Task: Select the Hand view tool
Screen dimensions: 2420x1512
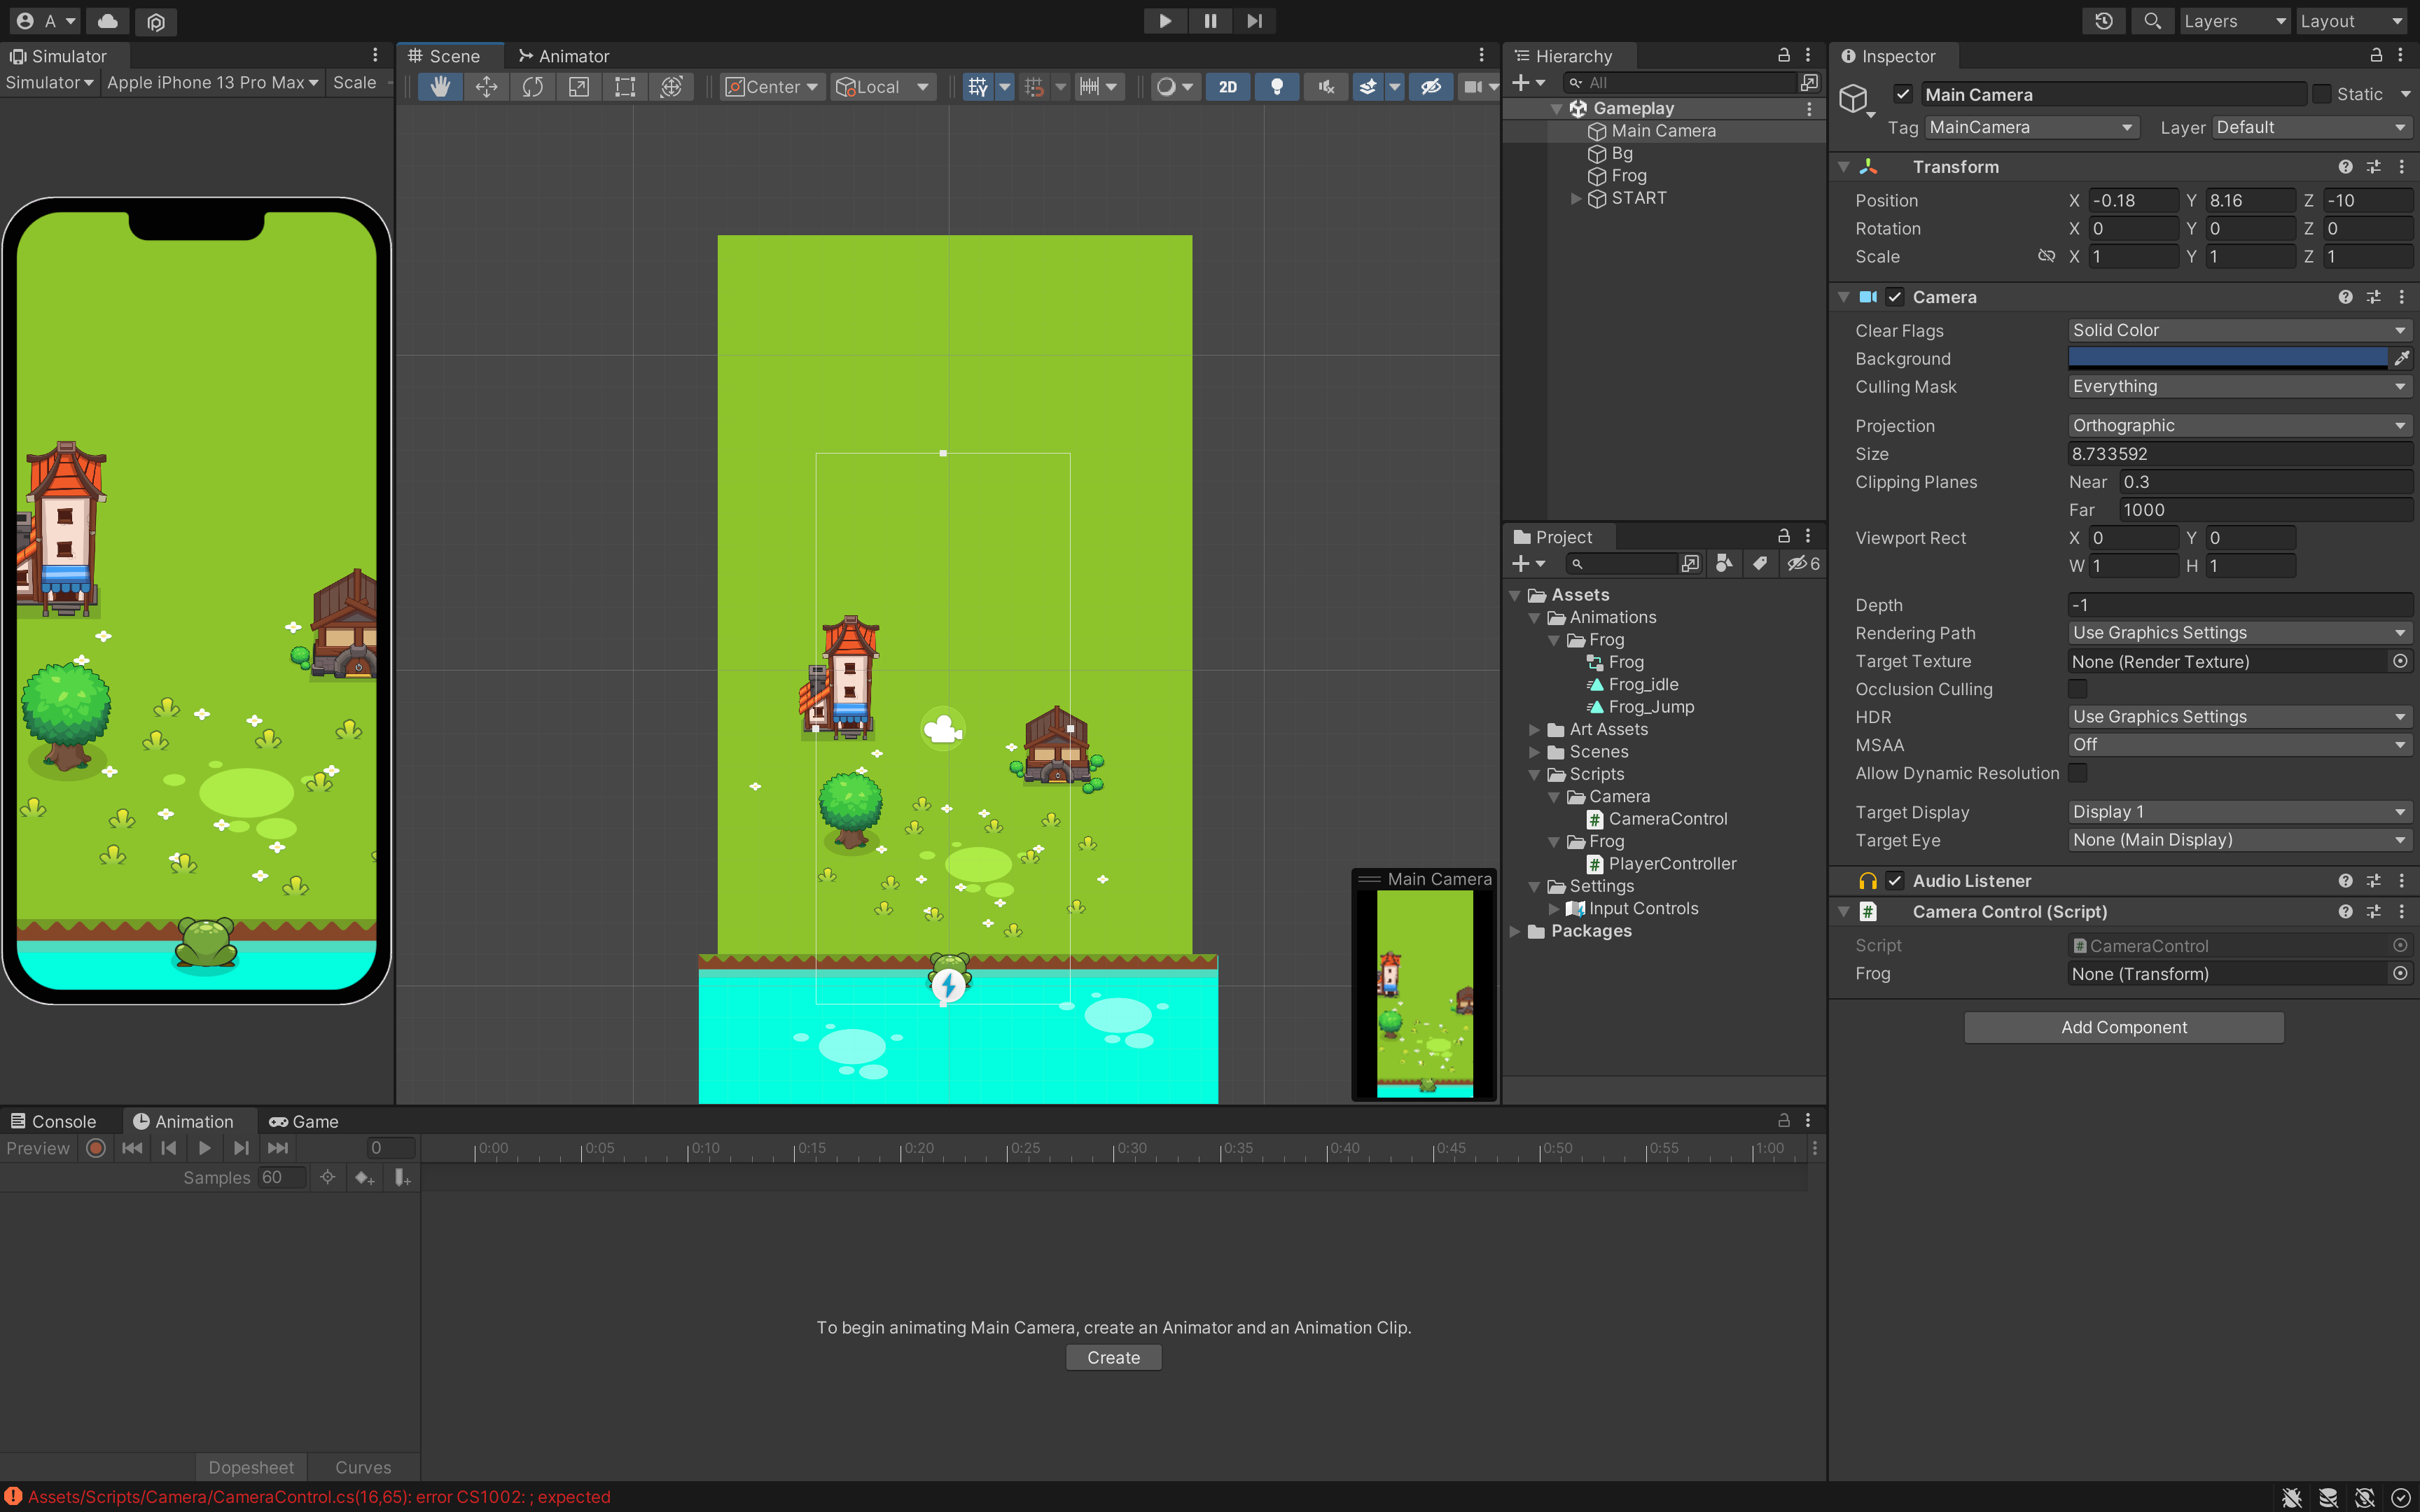Action: coord(440,87)
